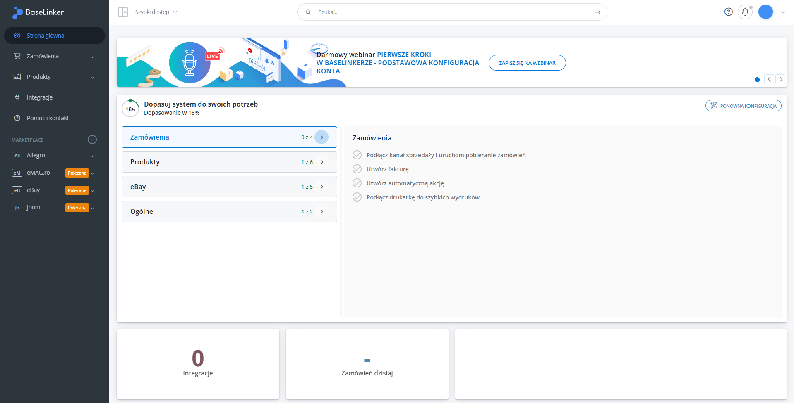Select Joom in marketplace list
Screen dimensions: 794x403
(34, 207)
